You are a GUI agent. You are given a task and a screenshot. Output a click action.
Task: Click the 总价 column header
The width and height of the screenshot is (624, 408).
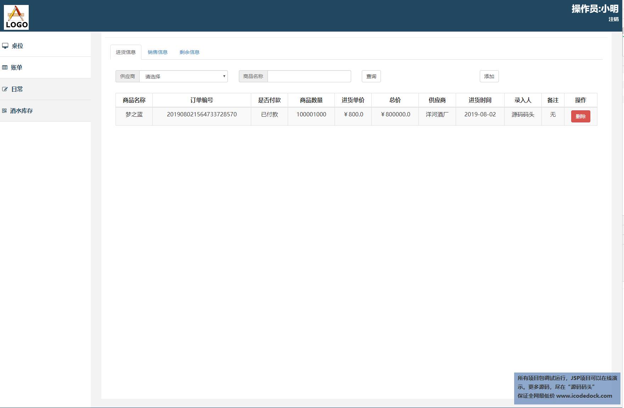395,100
